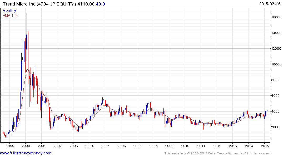The image size is (283, 157).
Task: Click the 2010 year label on time axis
Action: tap(185, 146)
